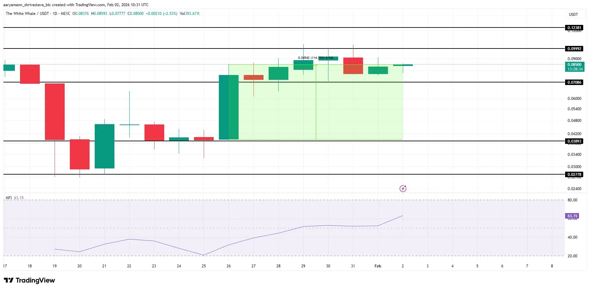Click the 0.02778 price level label
590x290 pixels.
(574, 175)
